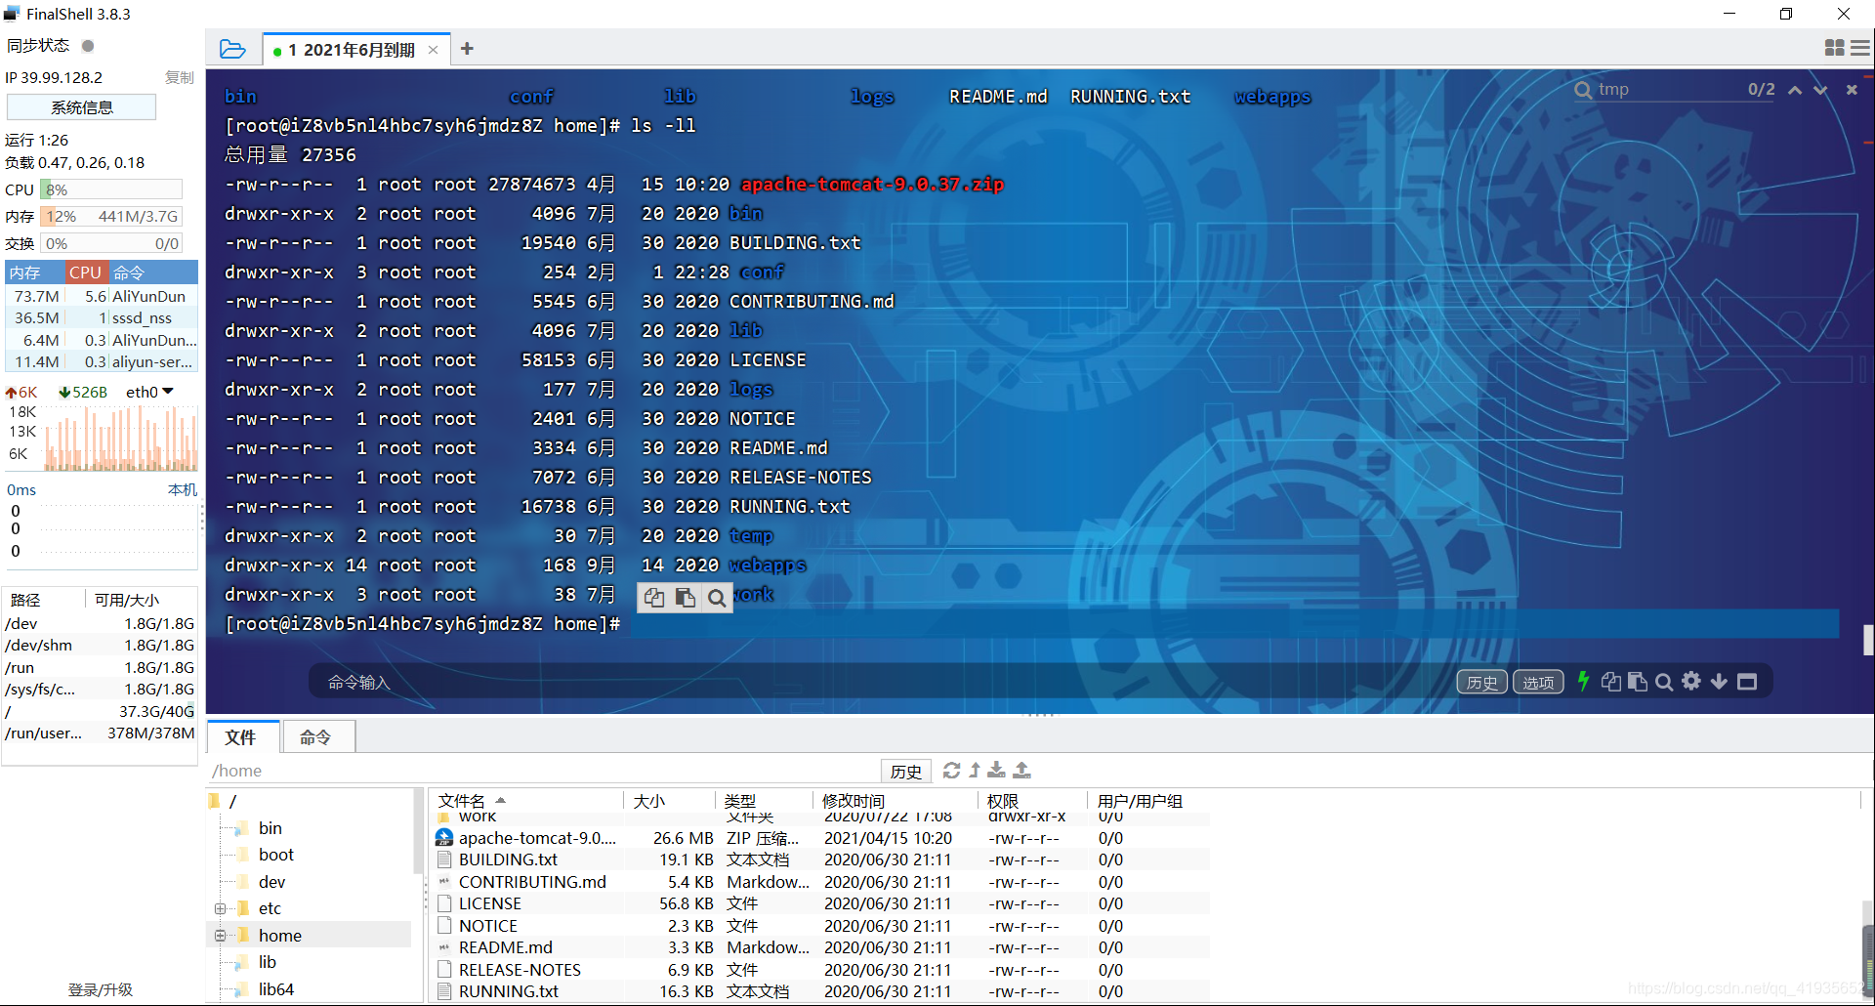The image size is (1875, 1006).
Task: Click the /home path field
Action: point(542,771)
